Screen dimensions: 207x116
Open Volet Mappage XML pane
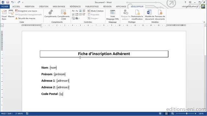pyautogui.click(x=113, y=15)
